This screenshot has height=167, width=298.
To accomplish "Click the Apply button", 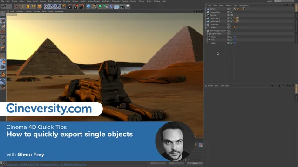I will [195, 163].
